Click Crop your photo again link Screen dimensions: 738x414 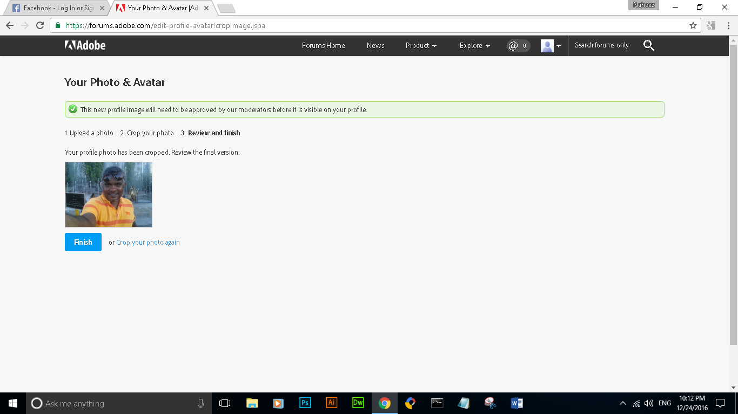pyautogui.click(x=148, y=243)
